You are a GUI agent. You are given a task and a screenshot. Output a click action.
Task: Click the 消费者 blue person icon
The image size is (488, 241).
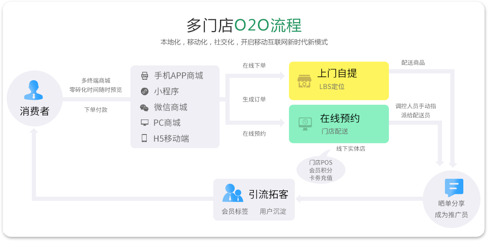pyautogui.click(x=34, y=90)
